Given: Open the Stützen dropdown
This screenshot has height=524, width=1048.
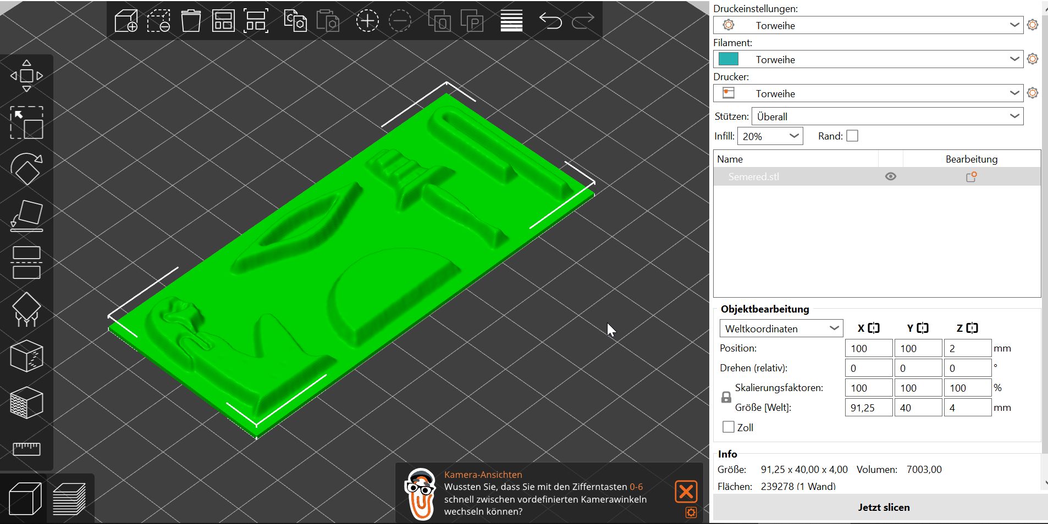Looking at the screenshot, I should 887,116.
